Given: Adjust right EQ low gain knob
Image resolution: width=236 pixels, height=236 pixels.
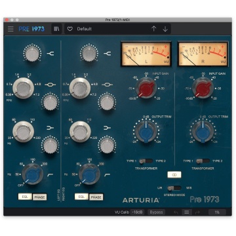Looking at the screenshot, I should click(x=107, y=145).
